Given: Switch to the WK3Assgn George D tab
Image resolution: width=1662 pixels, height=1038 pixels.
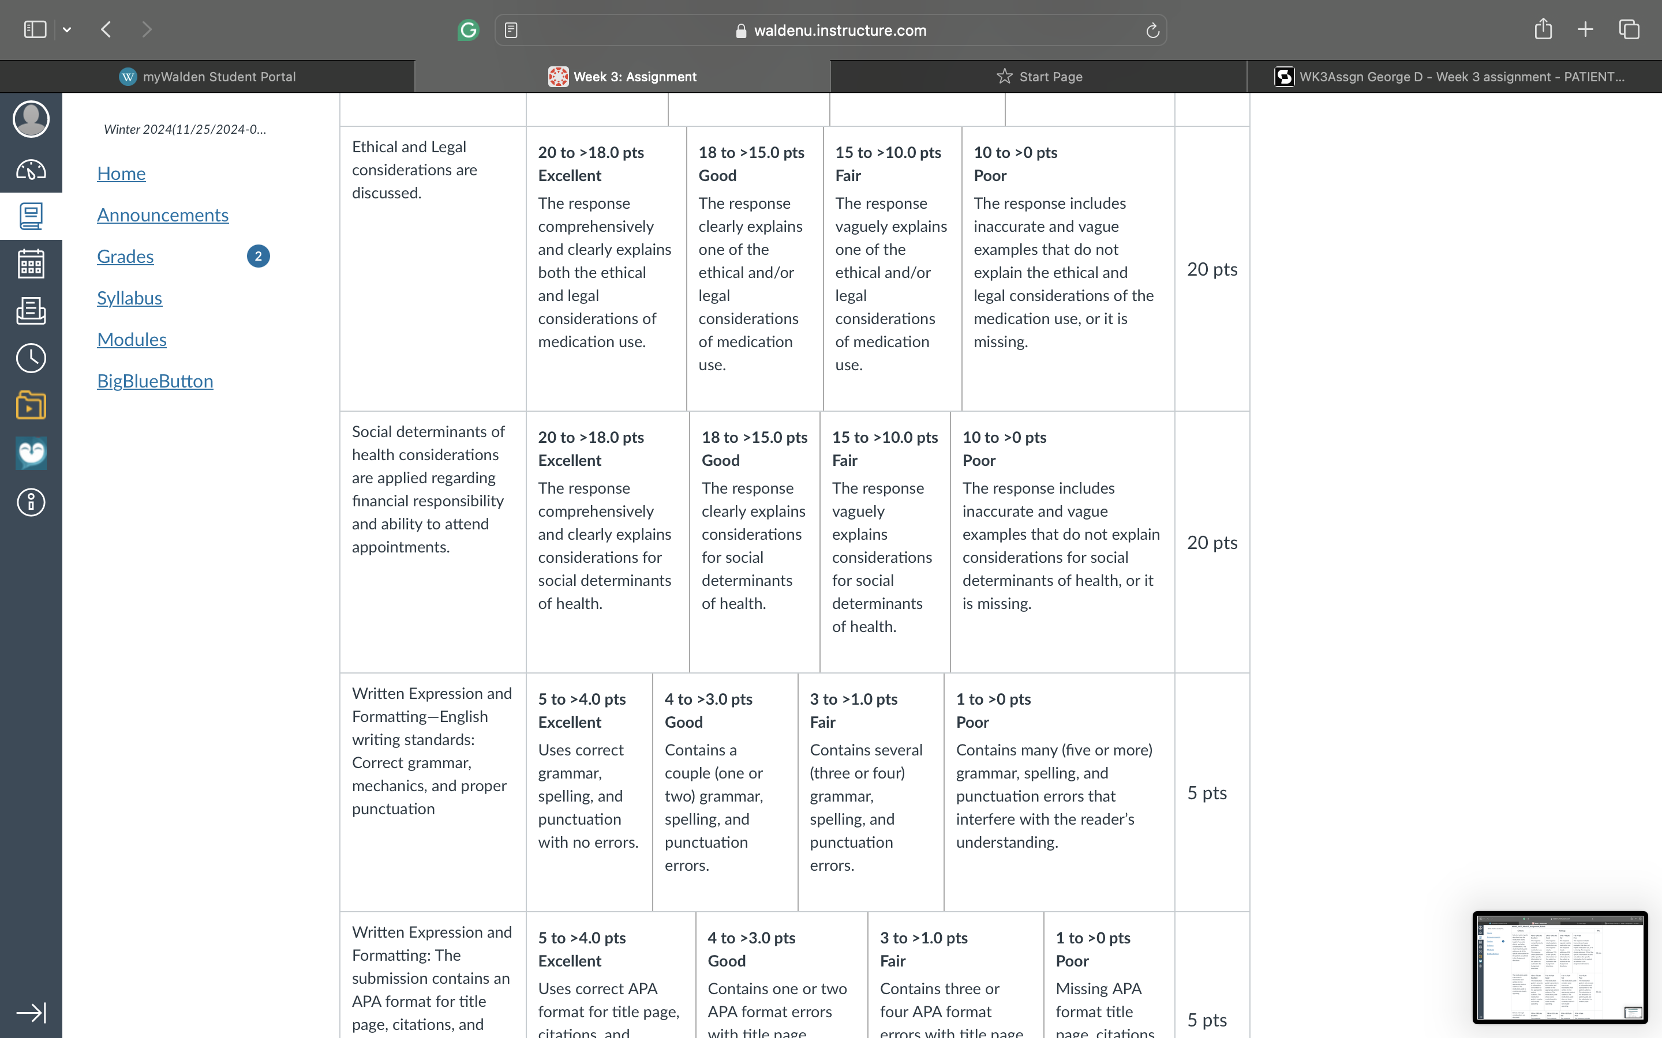Looking at the screenshot, I should (1455, 76).
